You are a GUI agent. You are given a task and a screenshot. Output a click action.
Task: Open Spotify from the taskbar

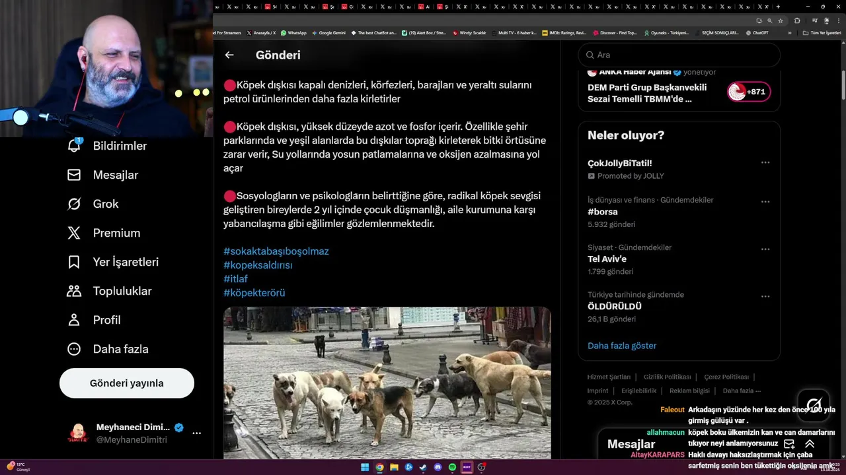pyautogui.click(x=452, y=467)
